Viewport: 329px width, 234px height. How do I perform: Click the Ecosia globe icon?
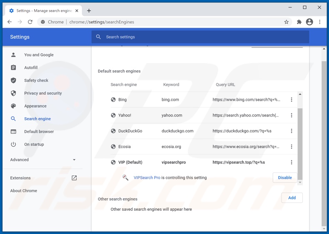(113, 147)
